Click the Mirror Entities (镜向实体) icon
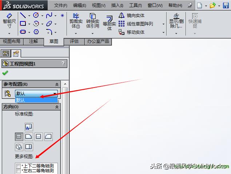 (x=122, y=15)
